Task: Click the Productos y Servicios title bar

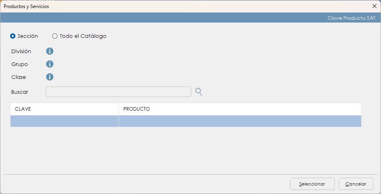Action: coord(162,6)
